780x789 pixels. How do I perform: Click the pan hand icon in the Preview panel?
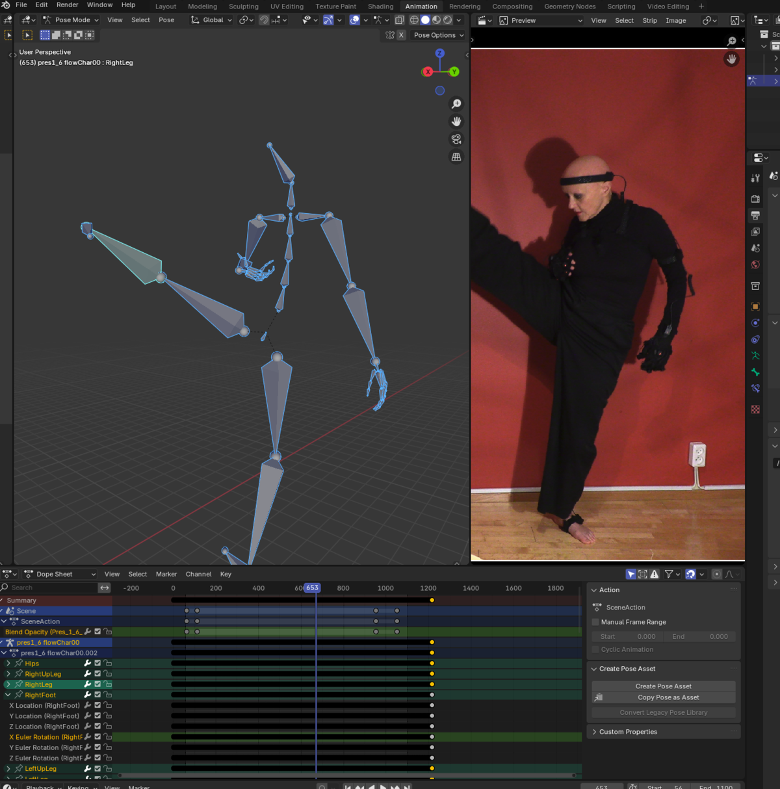pyautogui.click(x=731, y=59)
